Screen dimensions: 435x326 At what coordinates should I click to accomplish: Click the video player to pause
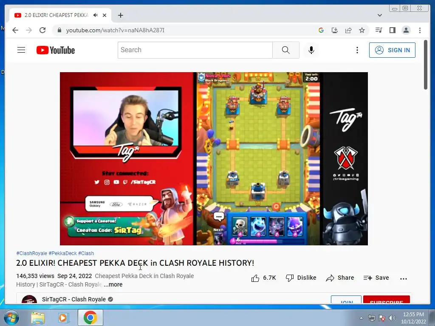click(x=214, y=159)
